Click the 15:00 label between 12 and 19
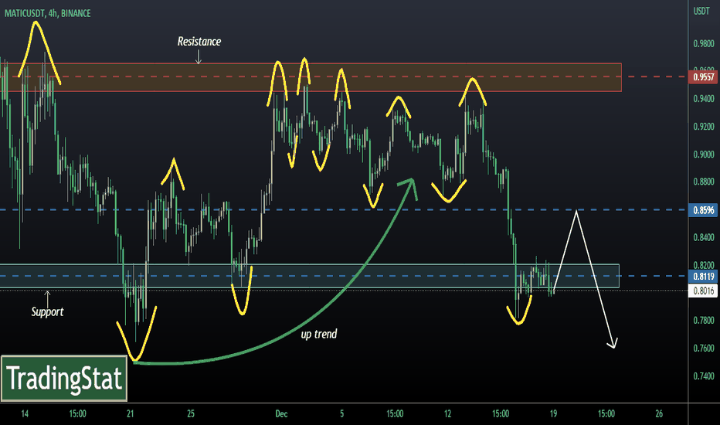 [501, 413]
